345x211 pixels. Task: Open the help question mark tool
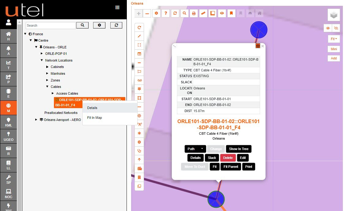click(x=166, y=13)
